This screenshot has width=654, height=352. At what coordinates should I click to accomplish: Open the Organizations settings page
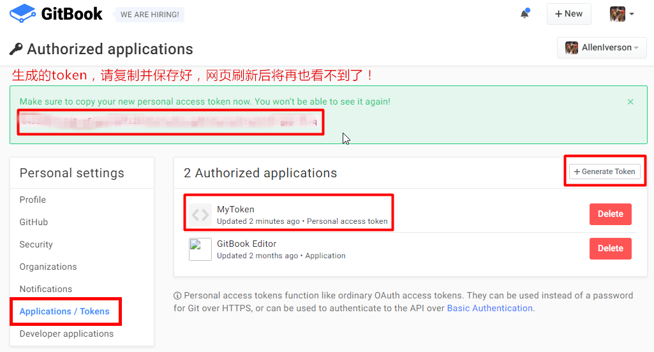pos(48,267)
